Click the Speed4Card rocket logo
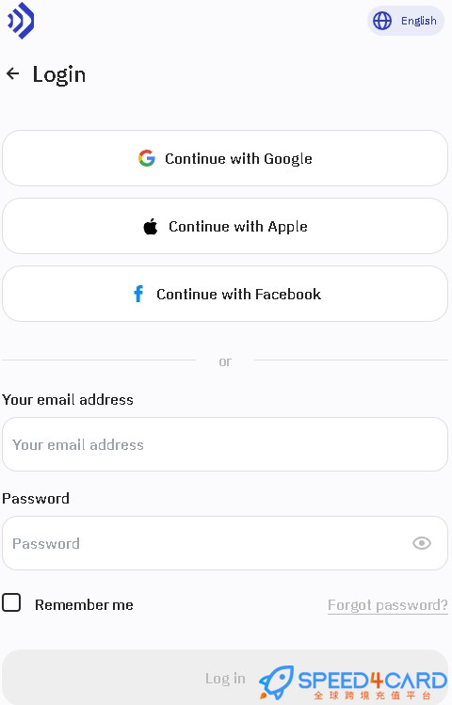This screenshot has width=452, height=705. coord(276,681)
